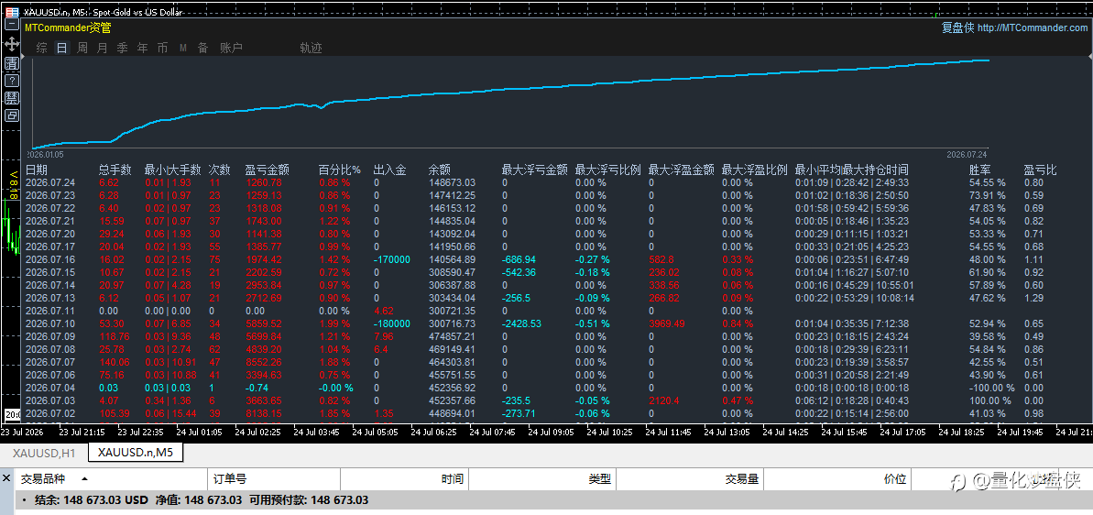
Task: Switch to the 周 weekly tab
Action: point(82,48)
